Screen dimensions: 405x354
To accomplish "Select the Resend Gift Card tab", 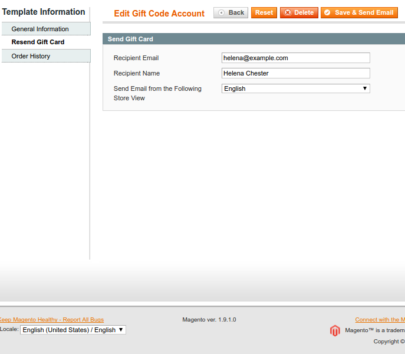I will point(38,42).
